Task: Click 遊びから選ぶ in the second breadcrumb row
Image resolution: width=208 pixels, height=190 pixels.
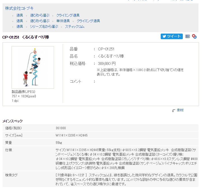Action: click(40, 21)
